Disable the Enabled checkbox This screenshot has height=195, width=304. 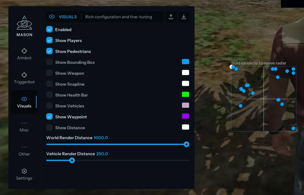pyautogui.click(x=49, y=30)
